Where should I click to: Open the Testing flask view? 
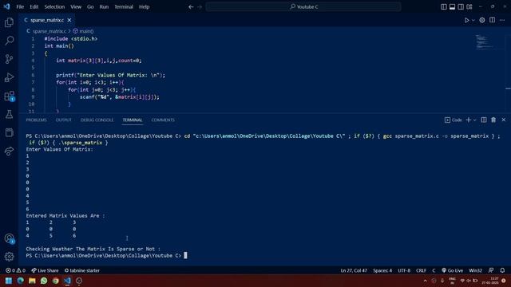(9, 114)
